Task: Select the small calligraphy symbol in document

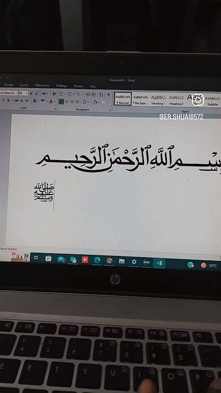Action: coord(44,192)
